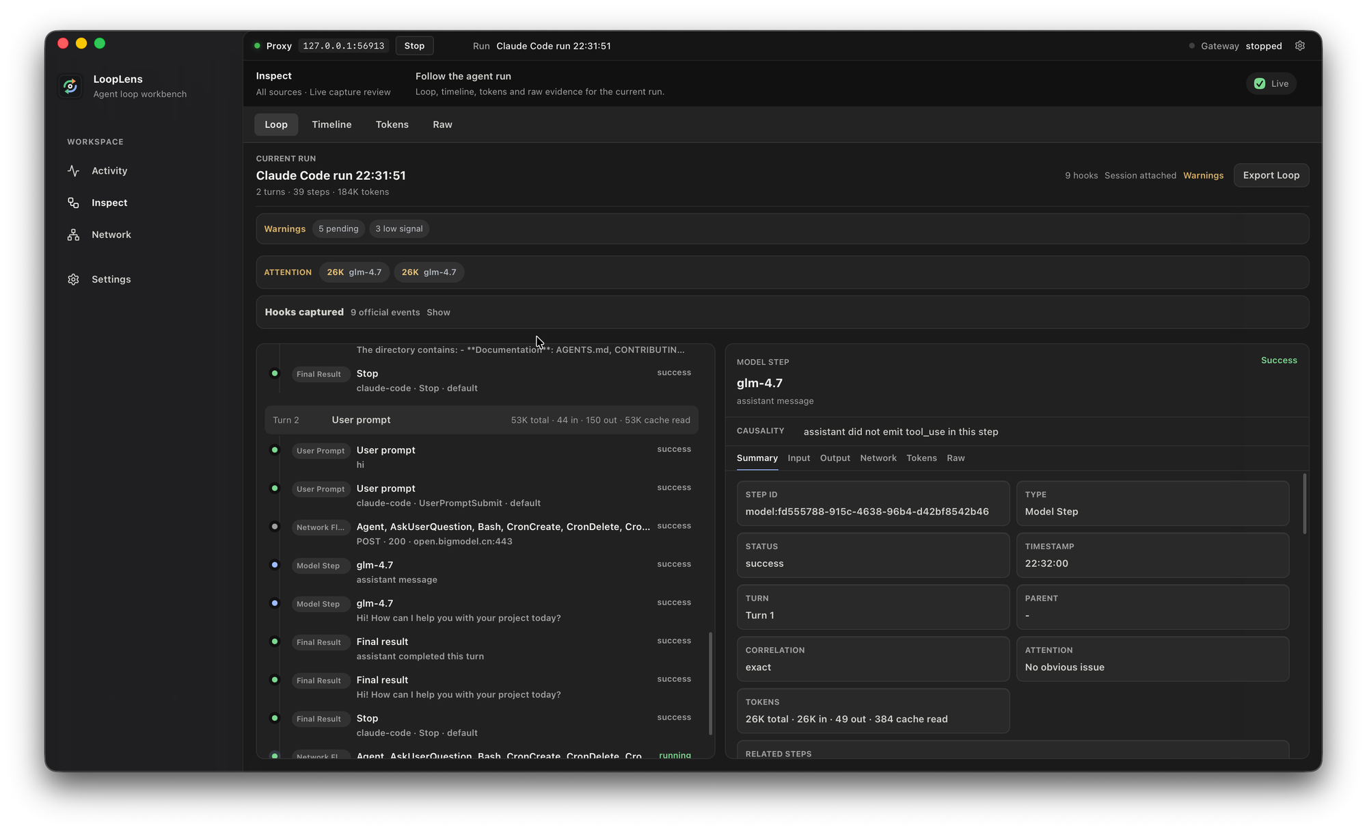The height and width of the screenshot is (831, 1367).
Task: Click the steps list scrollbar
Action: click(x=710, y=683)
